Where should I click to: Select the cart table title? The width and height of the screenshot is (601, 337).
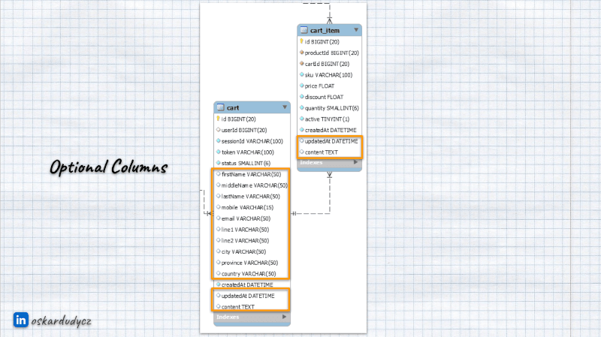click(x=233, y=108)
